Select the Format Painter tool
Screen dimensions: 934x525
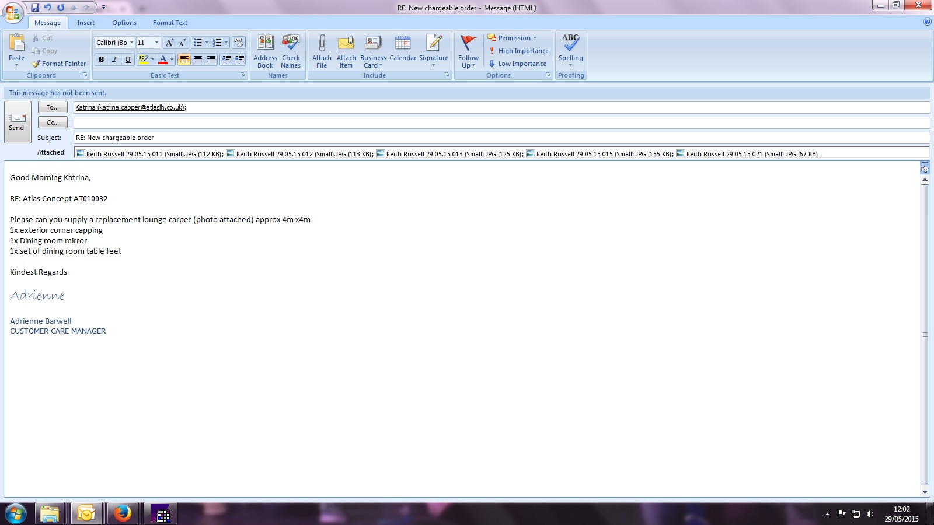[59, 64]
